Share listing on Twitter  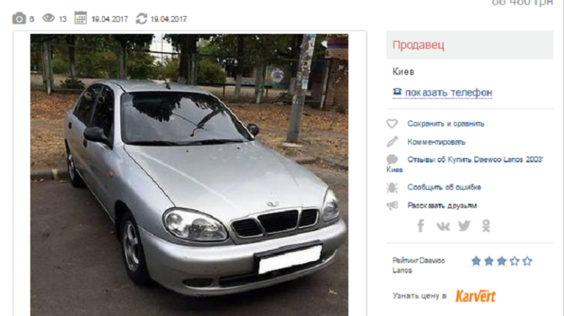tap(464, 226)
